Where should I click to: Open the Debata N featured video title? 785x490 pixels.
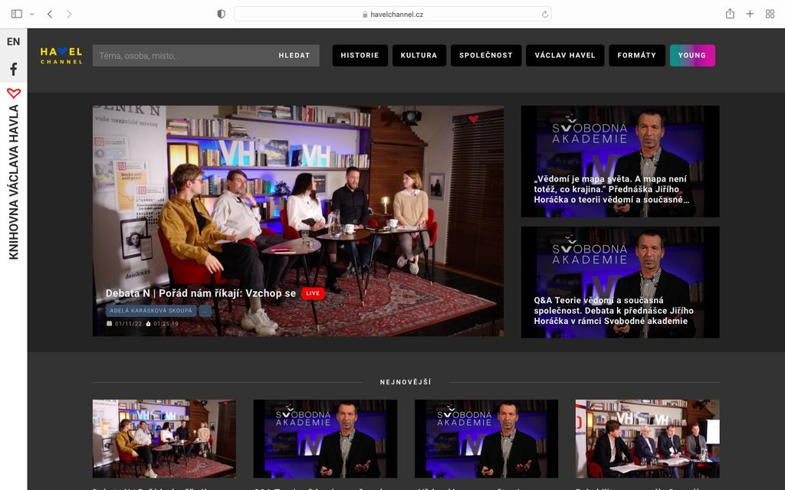[201, 293]
